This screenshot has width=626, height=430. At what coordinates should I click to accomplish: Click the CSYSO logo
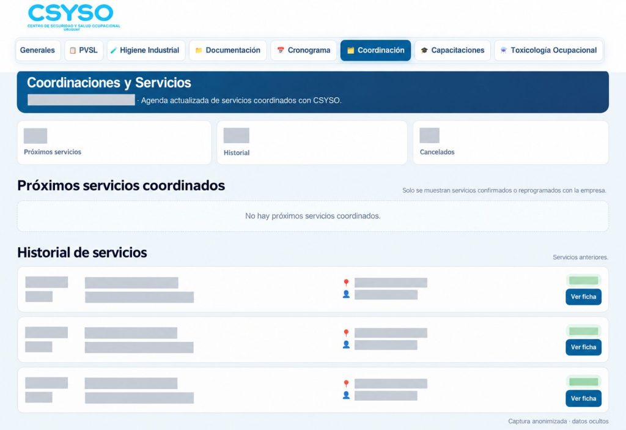click(73, 17)
